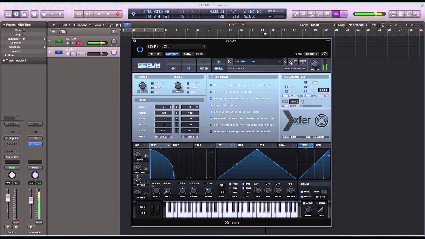The height and width of the screenshot is (239, 425).
Task: Click the duplicate track icon
Action: (63, 32)
